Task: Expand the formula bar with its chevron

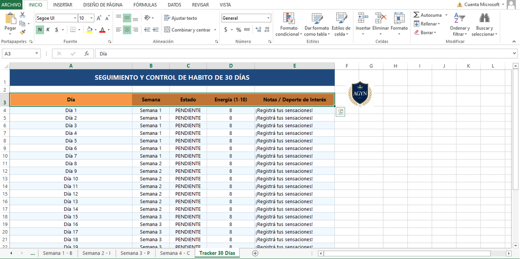Action: (x=514, y=54)
